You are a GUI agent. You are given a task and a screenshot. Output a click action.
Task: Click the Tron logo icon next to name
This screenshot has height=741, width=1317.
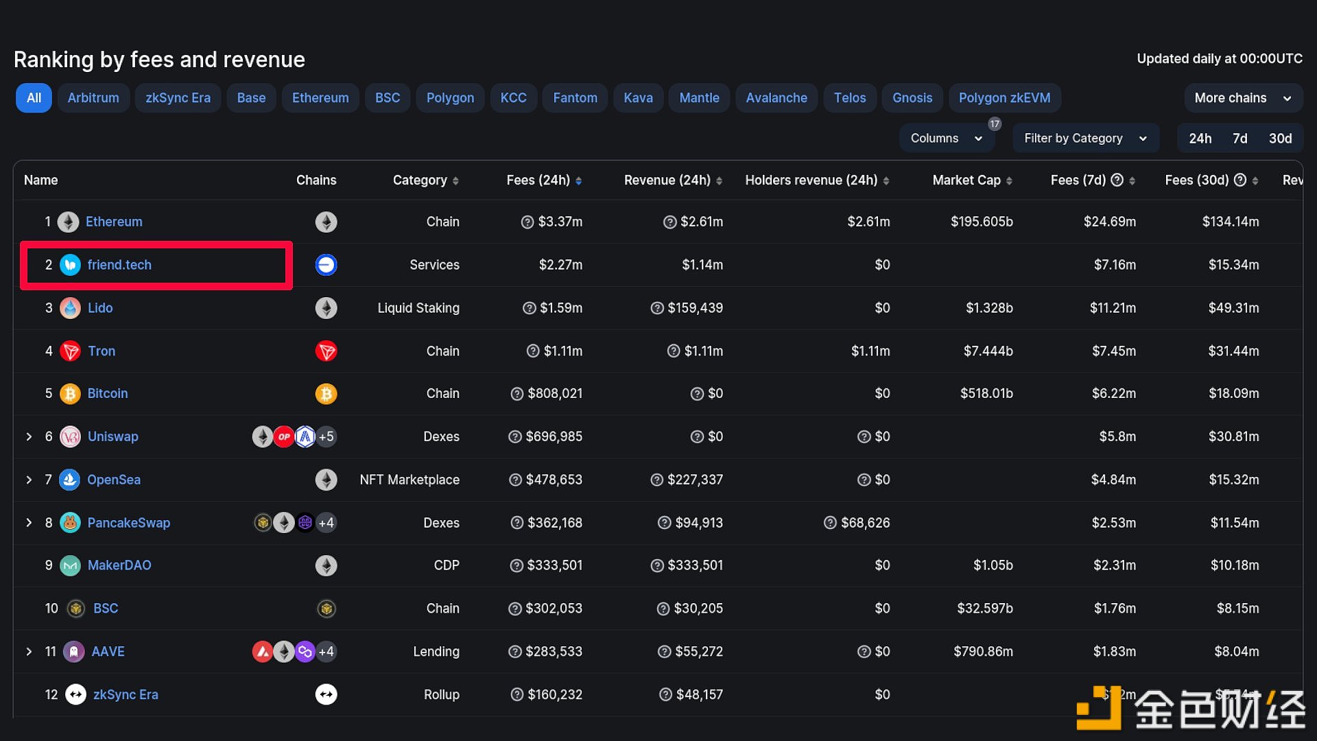70,351
